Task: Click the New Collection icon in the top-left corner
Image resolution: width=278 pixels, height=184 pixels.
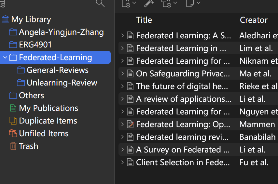Action: pos(3,4)
